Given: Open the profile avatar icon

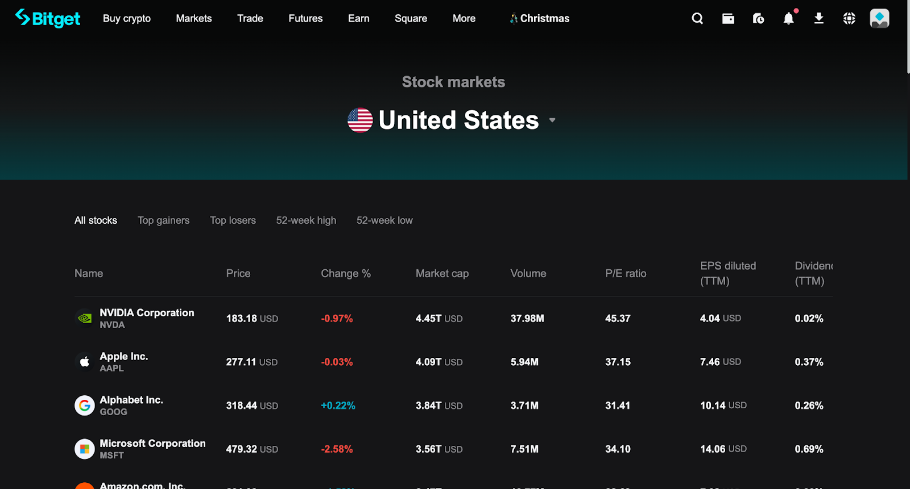Looking at the screenshot, I should pyautogui.click(x=879, y=18).
